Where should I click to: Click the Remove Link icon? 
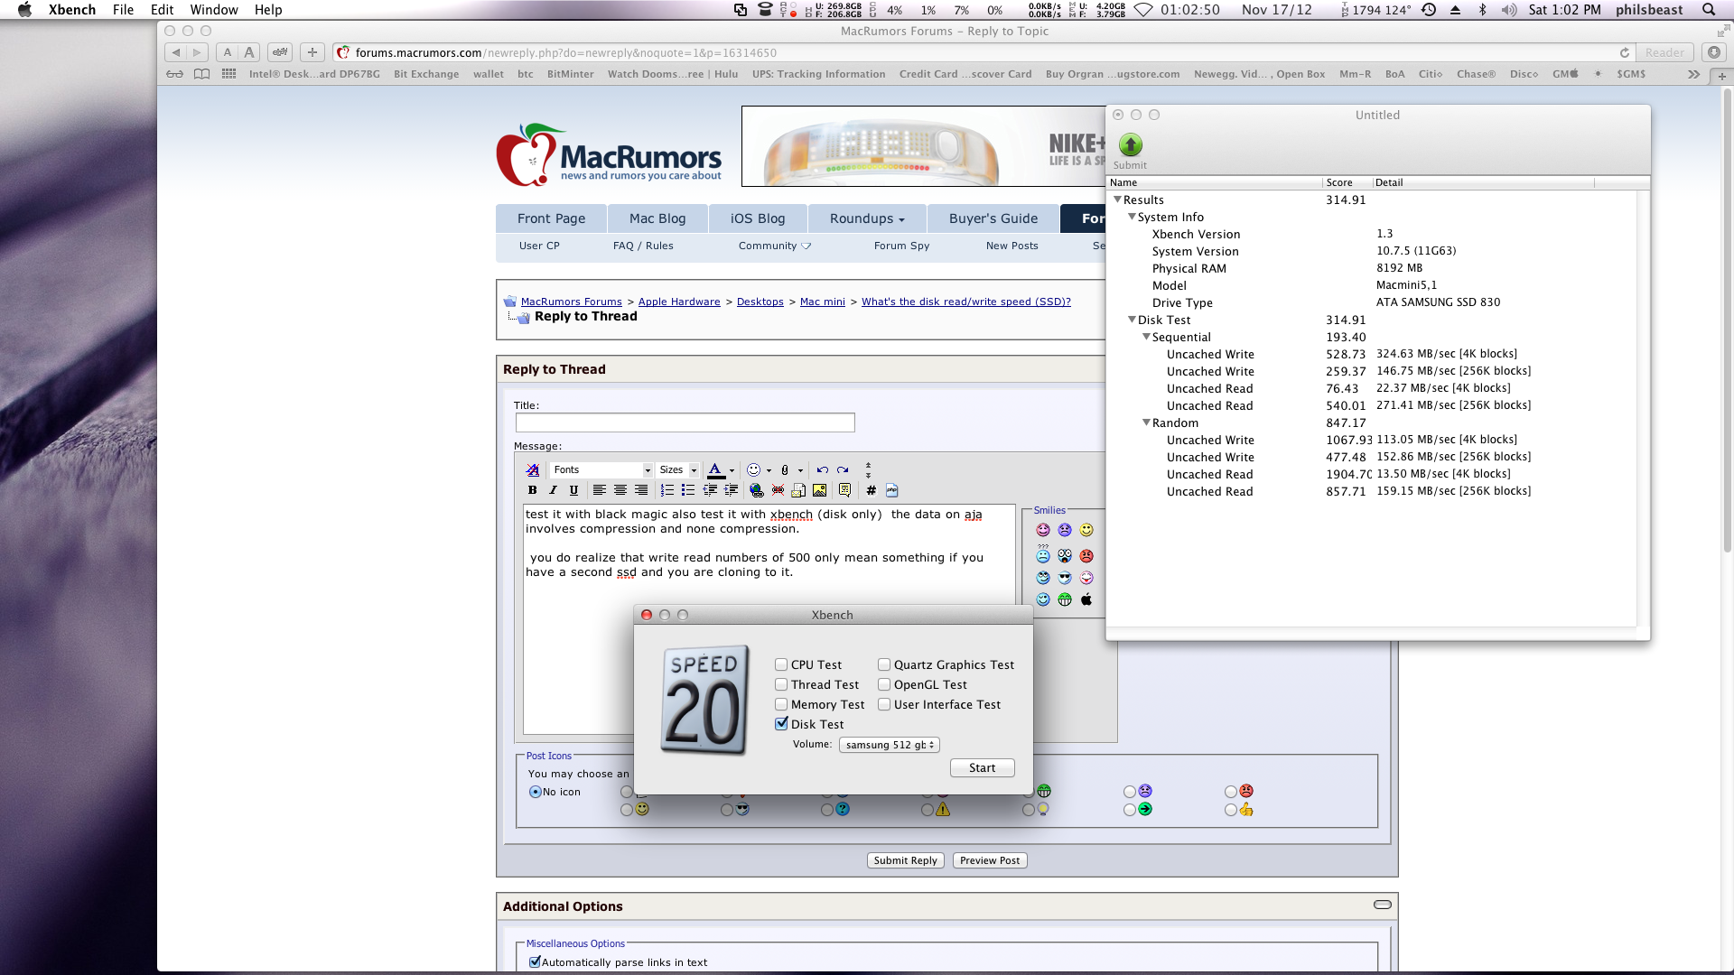click(x=778, y=490)
